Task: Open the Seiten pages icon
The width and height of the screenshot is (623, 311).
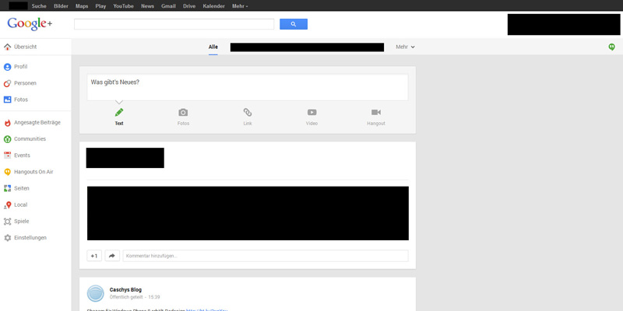Action: pos(7,188)
